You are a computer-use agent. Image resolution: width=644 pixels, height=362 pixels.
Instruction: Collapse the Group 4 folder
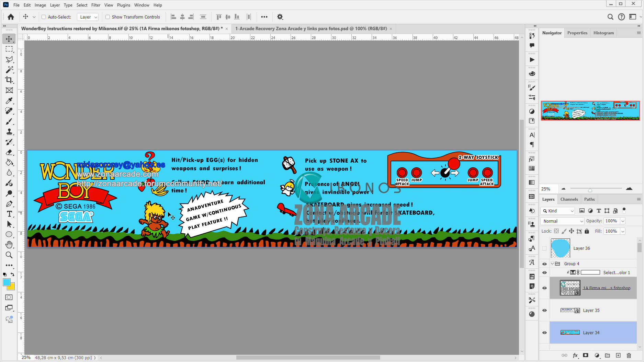[x=552, y=264]
